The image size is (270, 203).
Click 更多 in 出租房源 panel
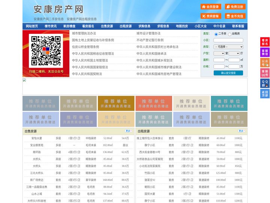(x=241, y=131)
